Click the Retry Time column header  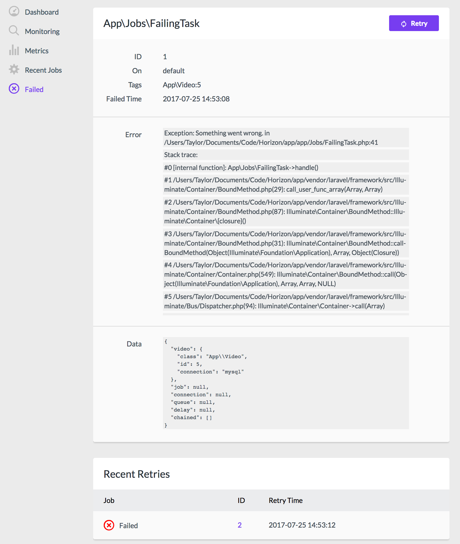286,500
